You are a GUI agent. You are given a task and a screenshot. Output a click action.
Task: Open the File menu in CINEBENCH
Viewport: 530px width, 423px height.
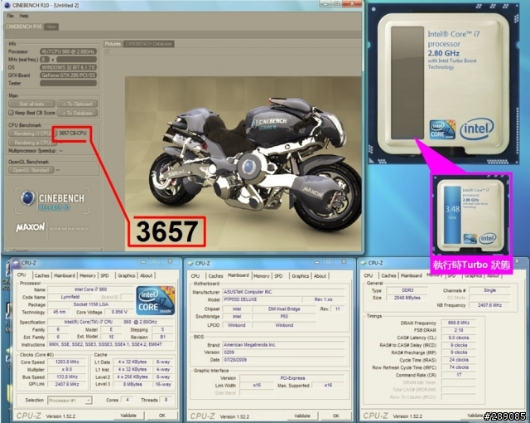[10, 16]
